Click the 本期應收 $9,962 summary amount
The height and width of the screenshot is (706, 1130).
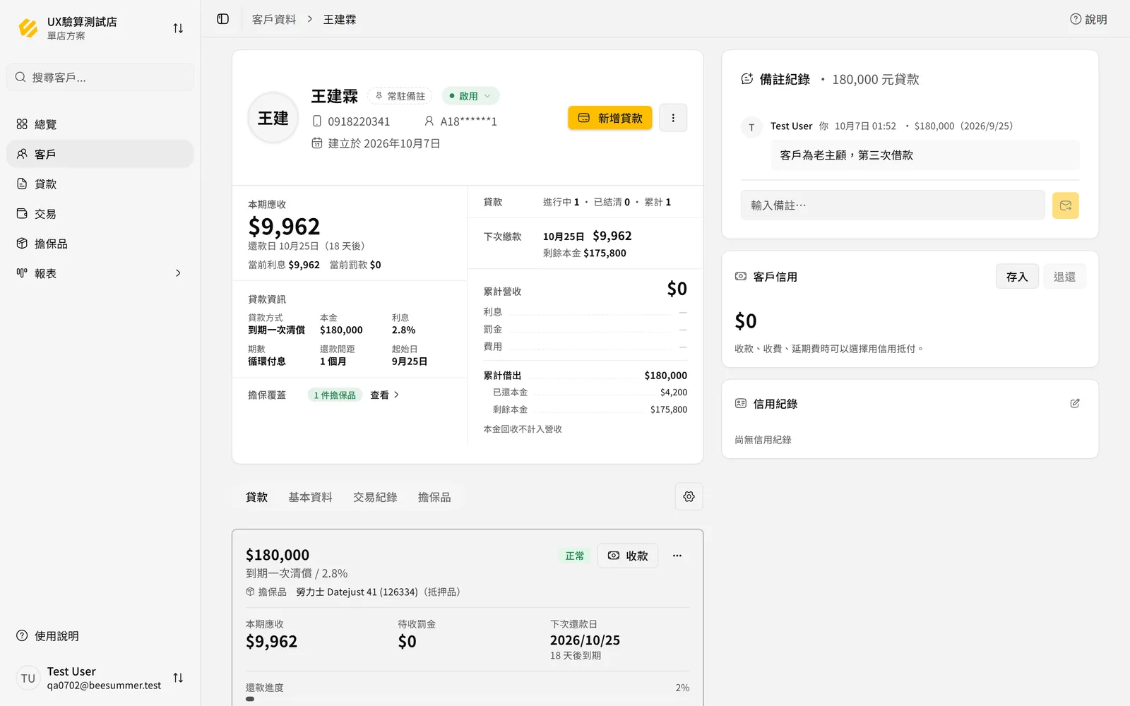point(284,227)
